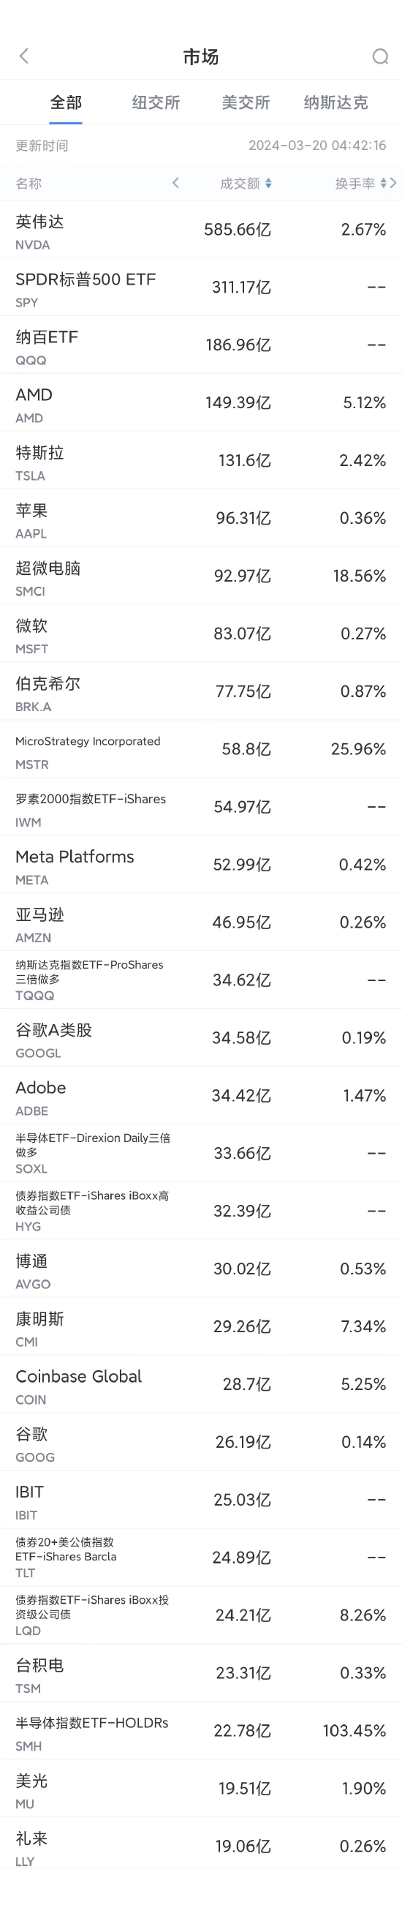The width and height of the screenshot is (402, 1916).
Task: Open the search magnifier icon
Action: point(380,56)
